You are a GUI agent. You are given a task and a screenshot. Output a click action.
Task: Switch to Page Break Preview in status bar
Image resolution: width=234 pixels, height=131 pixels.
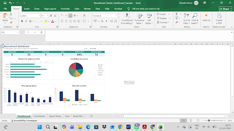(198, 120)
